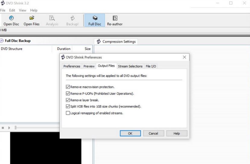Click the Preferences dialog title icon

63,57
